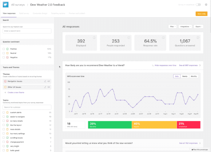The width and height of the screenshot is (211, 152).
Task: Click Hide responses over time link
Action: coord(166,65)
